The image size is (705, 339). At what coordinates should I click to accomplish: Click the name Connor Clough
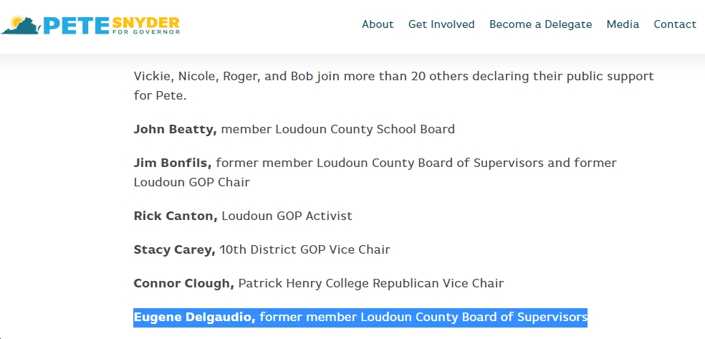click(x=184, y=283)
